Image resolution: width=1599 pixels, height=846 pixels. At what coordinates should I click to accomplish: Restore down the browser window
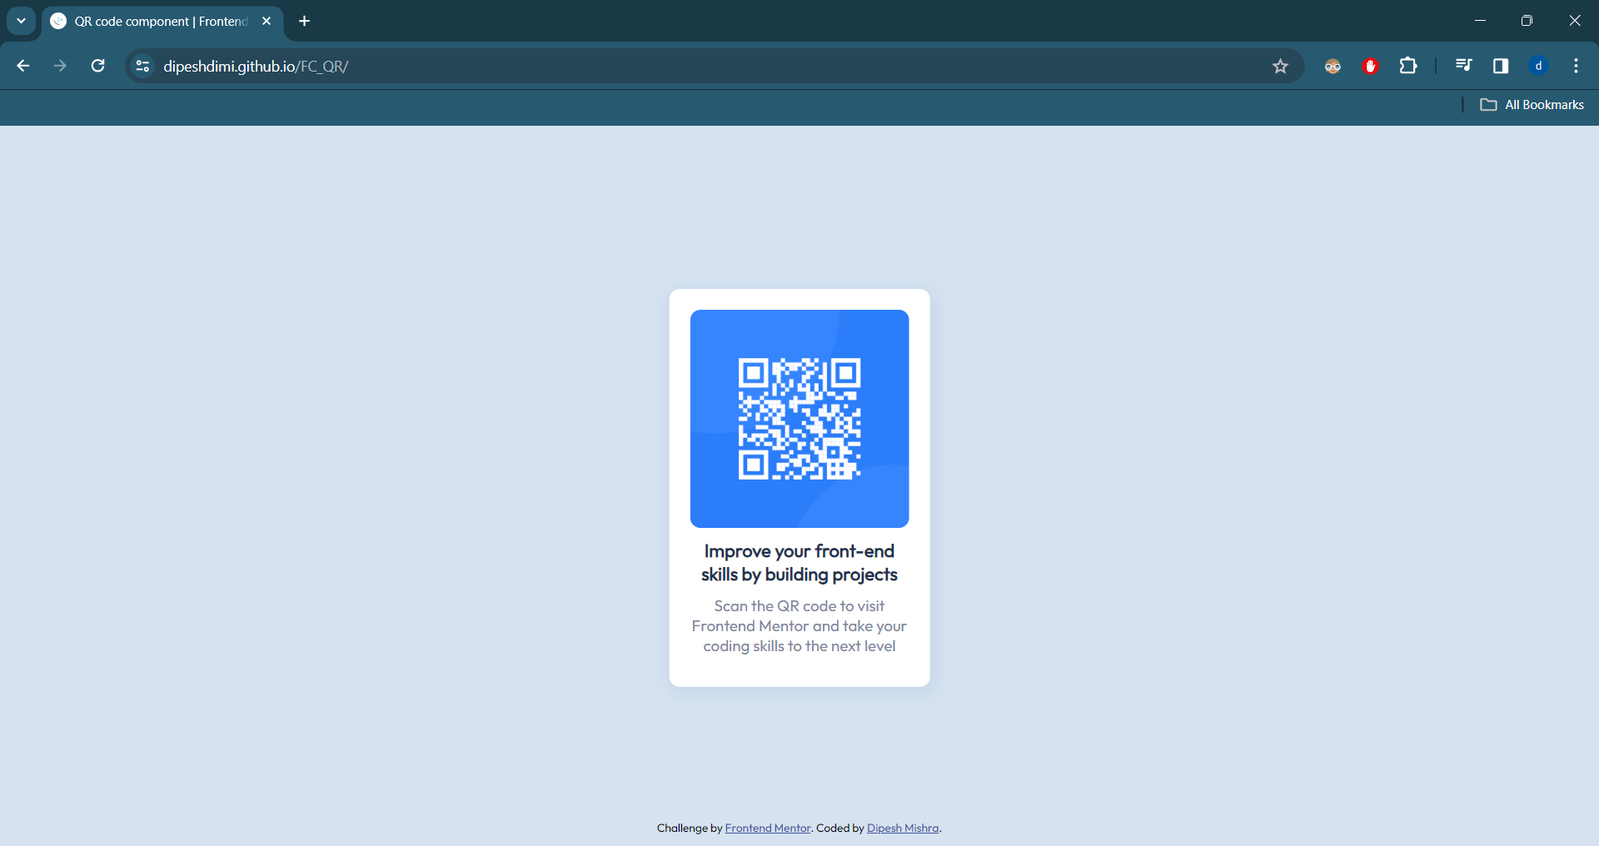[x=1527, y=21]
